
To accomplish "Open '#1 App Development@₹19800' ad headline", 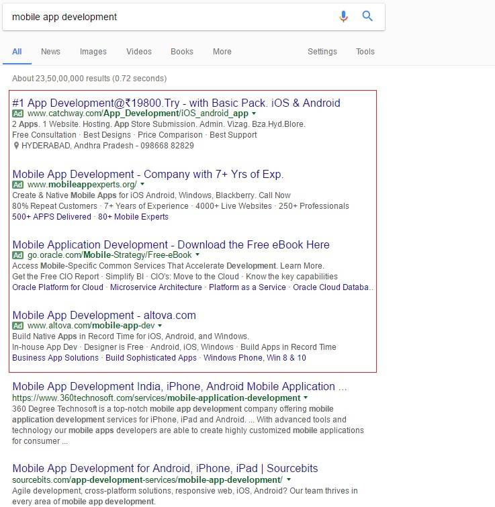I will (x=176, y=103).
